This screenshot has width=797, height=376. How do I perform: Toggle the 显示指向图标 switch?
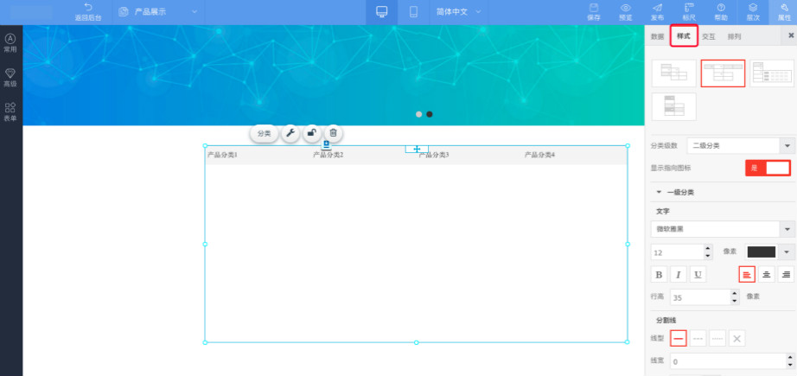(x=768, y=168)
